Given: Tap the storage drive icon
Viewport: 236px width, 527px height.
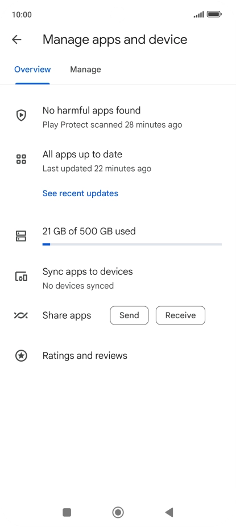Looking at the screenshot, I should (x=21, y=236).
